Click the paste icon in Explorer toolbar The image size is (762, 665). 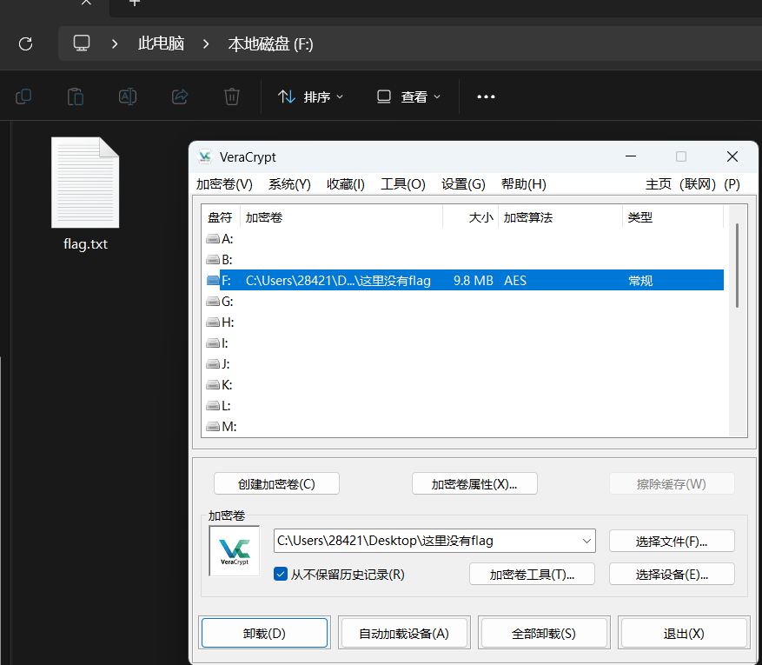click(76, 96)
